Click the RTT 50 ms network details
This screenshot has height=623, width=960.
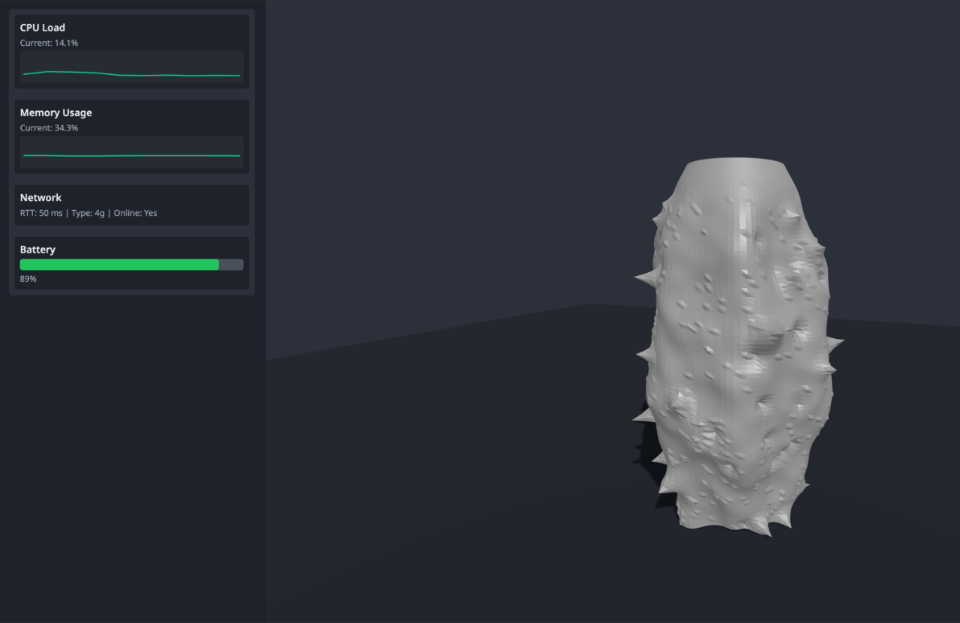[88, 213]
